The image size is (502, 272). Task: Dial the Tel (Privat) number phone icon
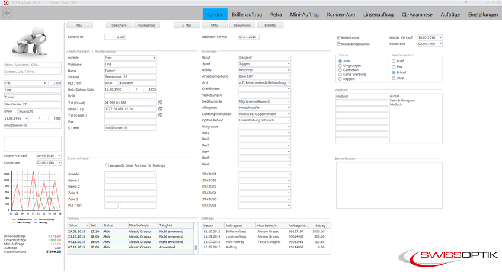[160, 103]
